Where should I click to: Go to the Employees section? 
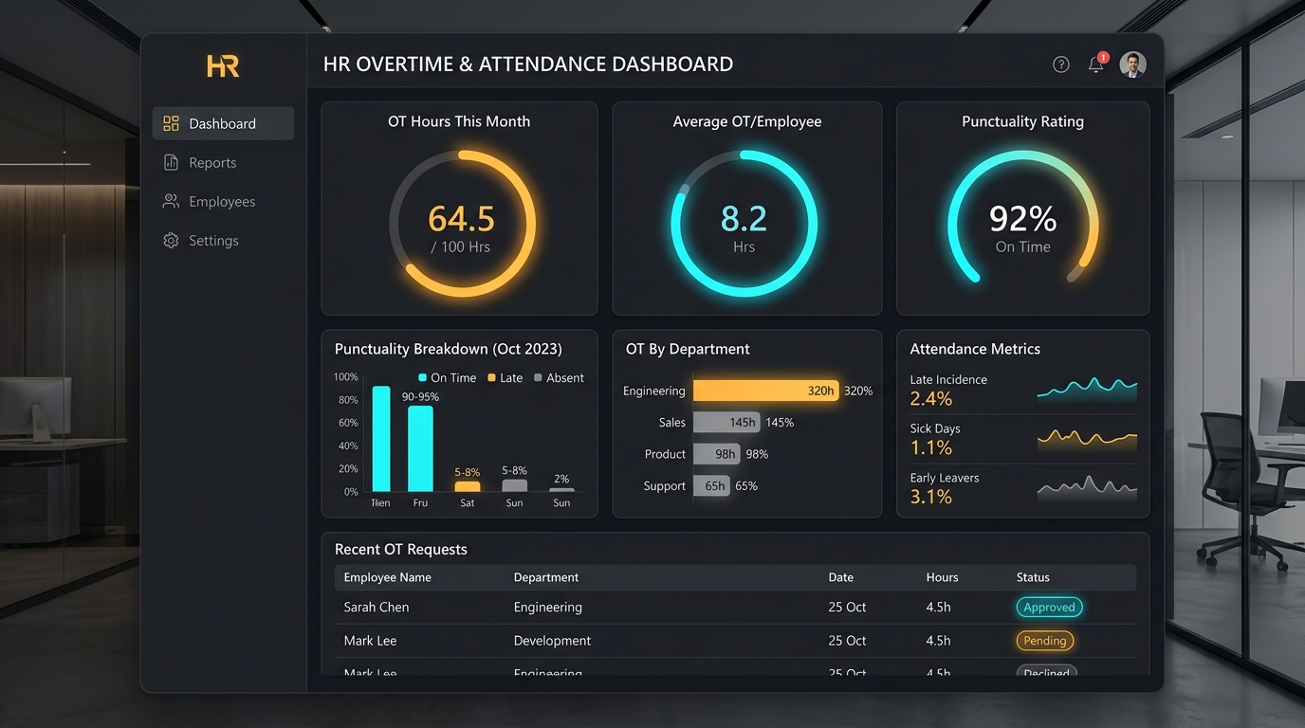[222, 201]
